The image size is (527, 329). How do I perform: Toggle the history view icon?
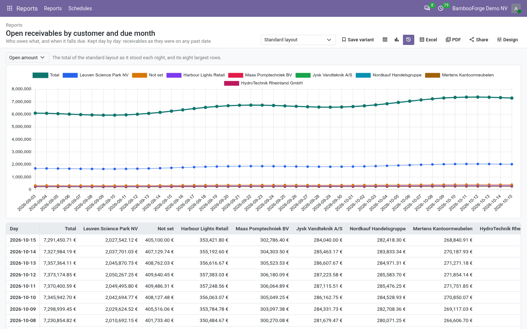(x=408, y=40)
